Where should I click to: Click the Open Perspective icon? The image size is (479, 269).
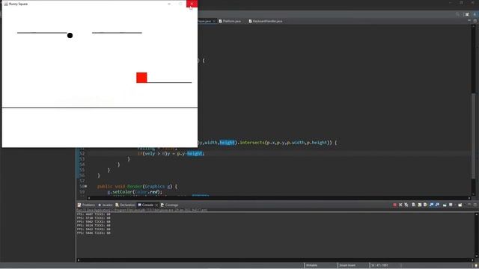(467, 14)
